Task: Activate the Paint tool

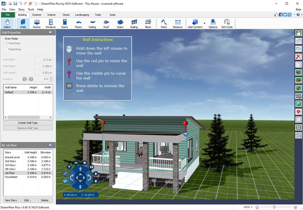Action: click(164, 24)
